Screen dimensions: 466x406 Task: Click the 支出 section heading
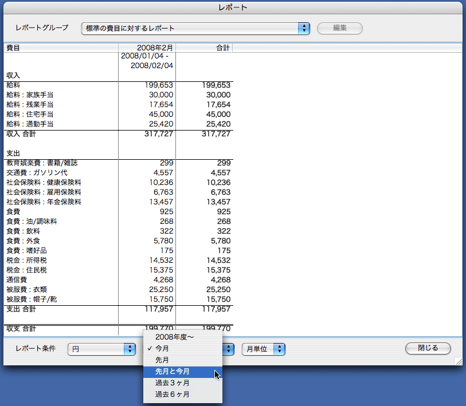click(13, 153)
